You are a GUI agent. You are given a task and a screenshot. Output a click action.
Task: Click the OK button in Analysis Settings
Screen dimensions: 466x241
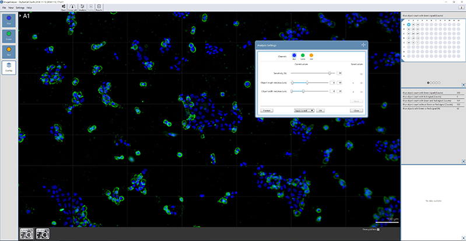320,110
